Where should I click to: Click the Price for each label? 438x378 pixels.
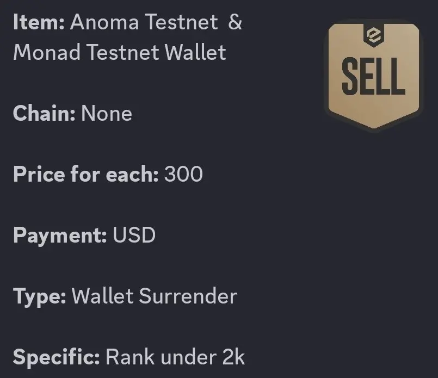point(86,174)
